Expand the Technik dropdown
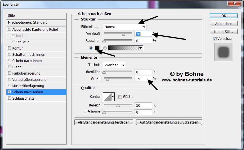 point(114,65)
